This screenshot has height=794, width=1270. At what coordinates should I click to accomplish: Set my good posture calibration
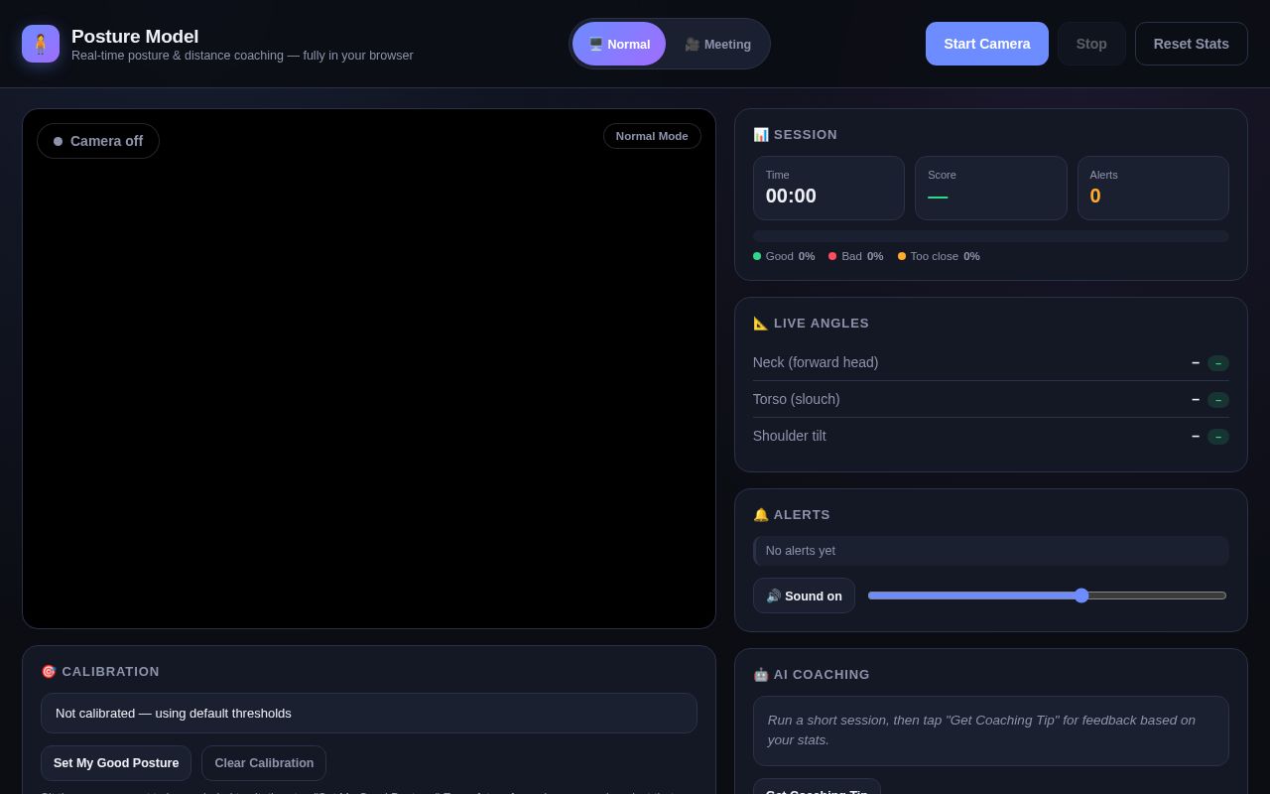click(116, 763)
